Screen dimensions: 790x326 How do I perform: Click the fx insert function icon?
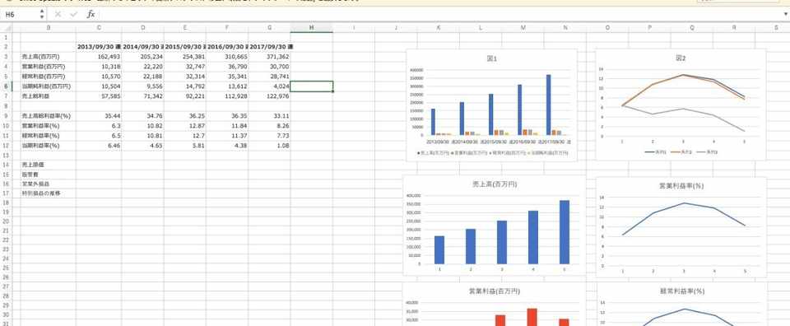point(91,15)
